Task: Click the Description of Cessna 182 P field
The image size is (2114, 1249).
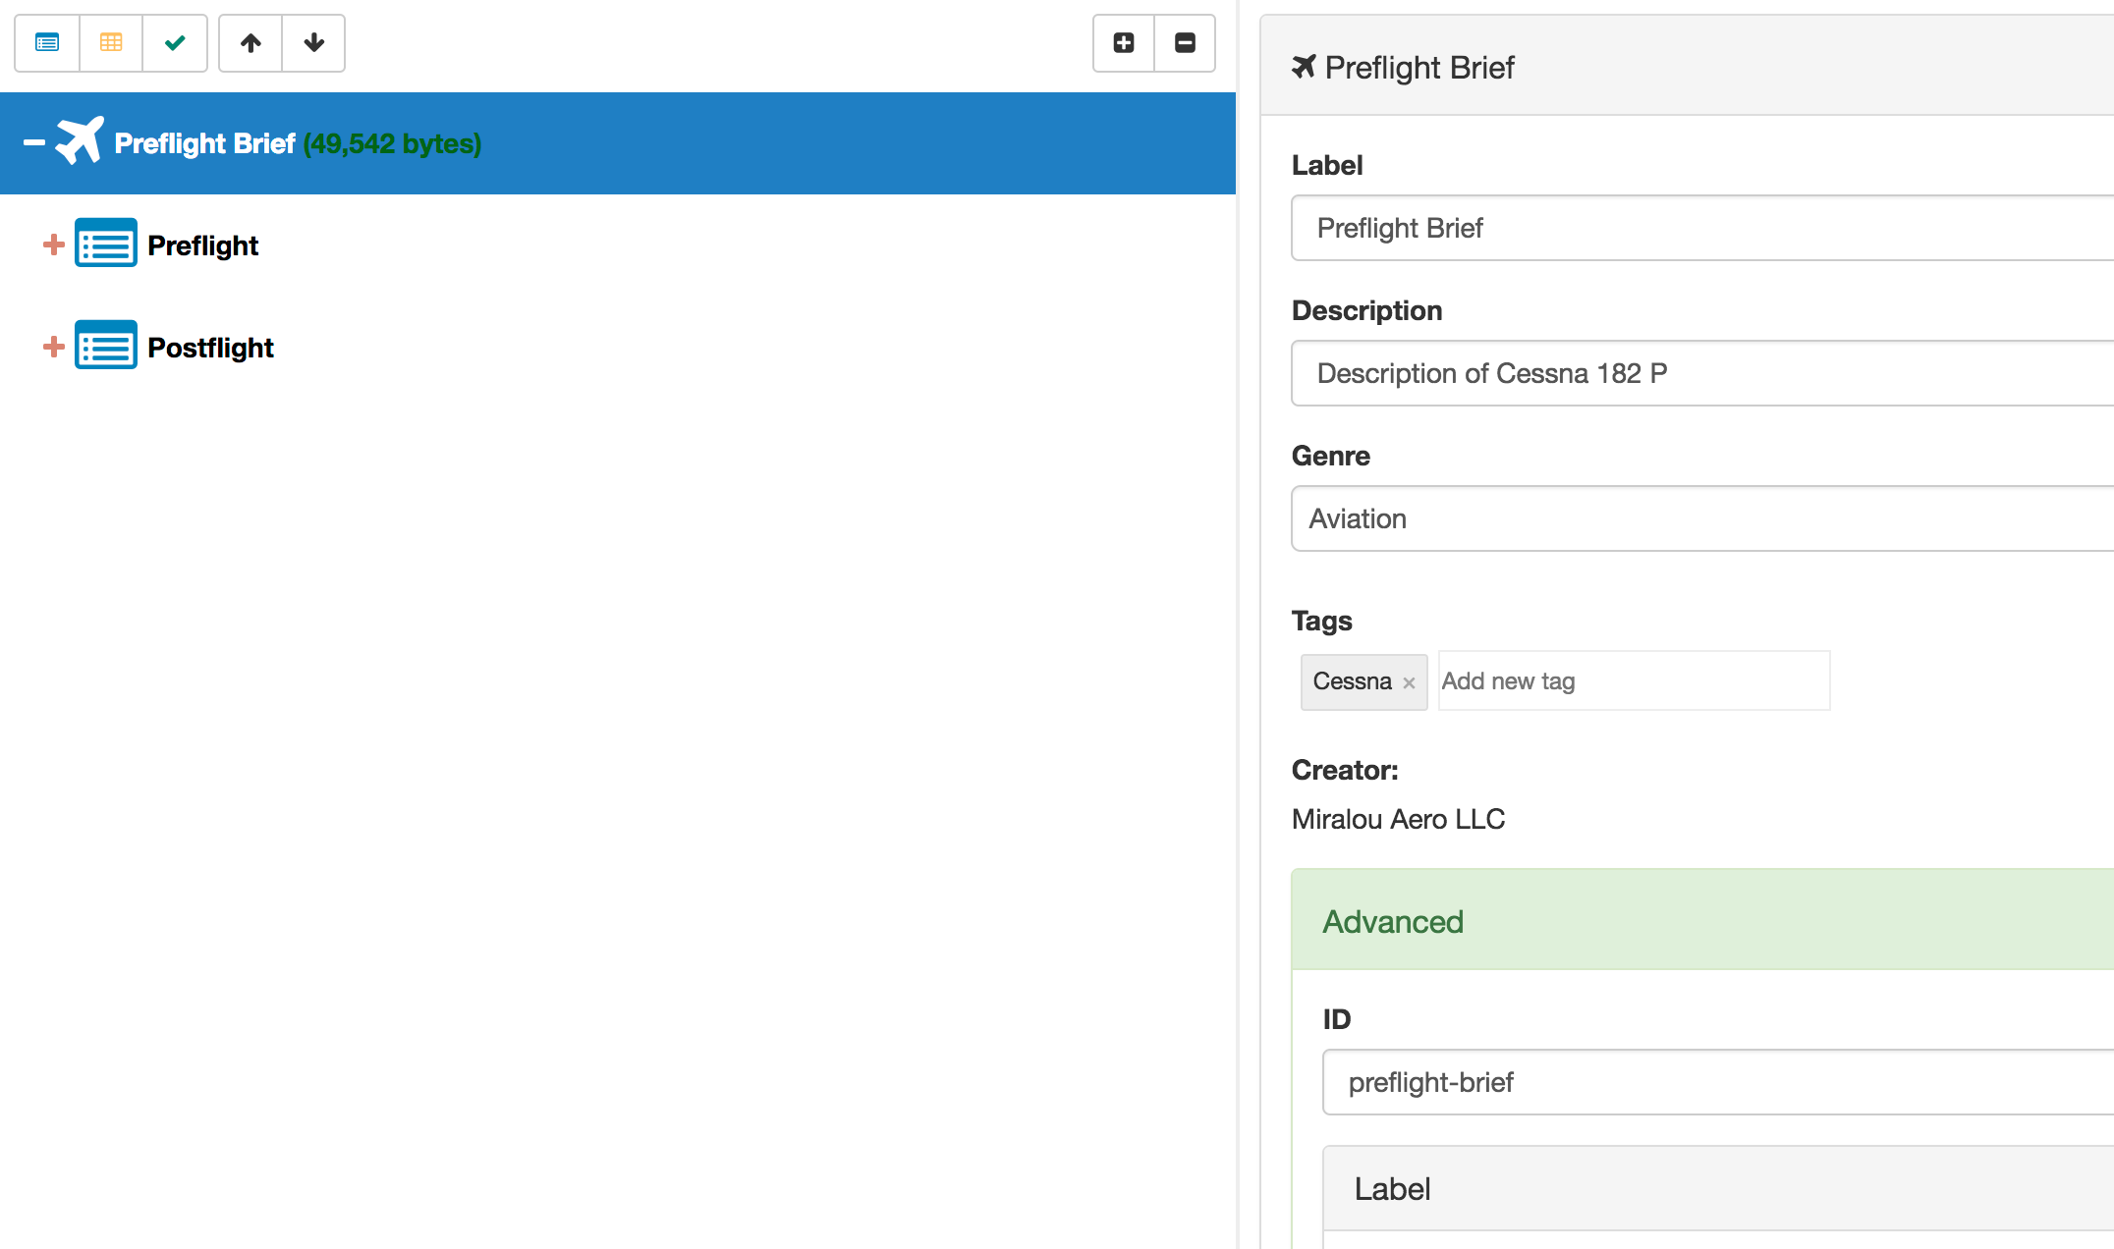Action: click(x=1702, y=373)
